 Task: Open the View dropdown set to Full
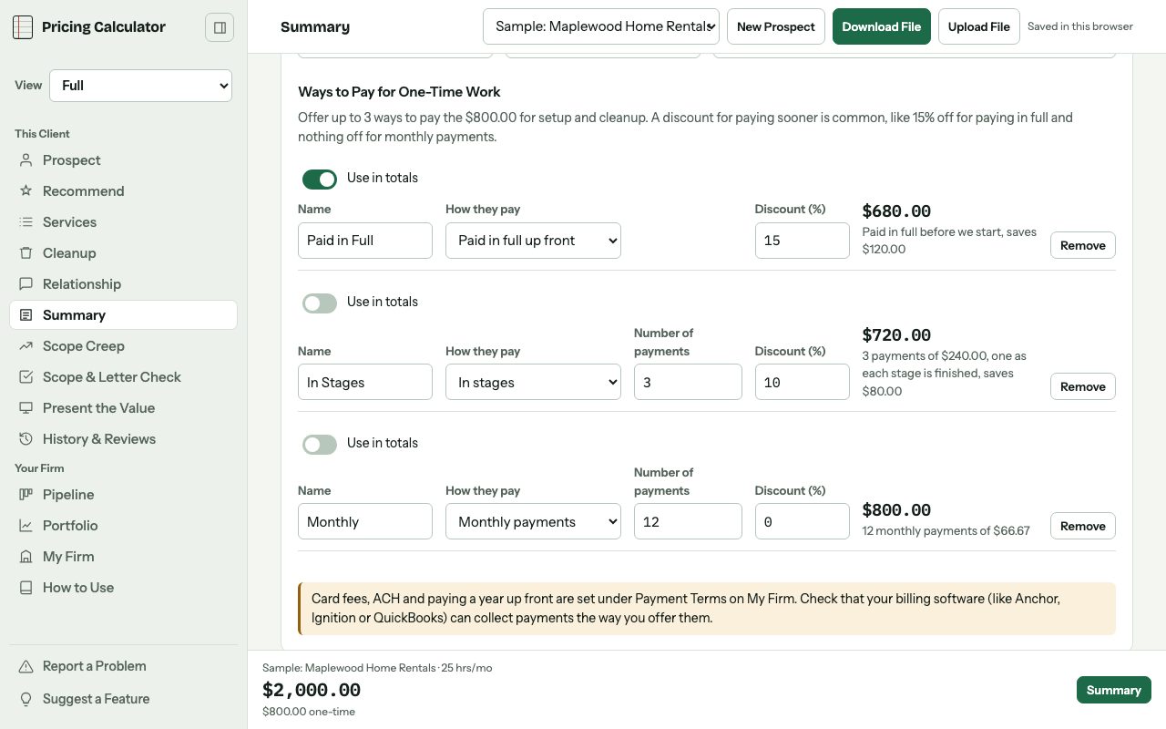pos(140,86)
